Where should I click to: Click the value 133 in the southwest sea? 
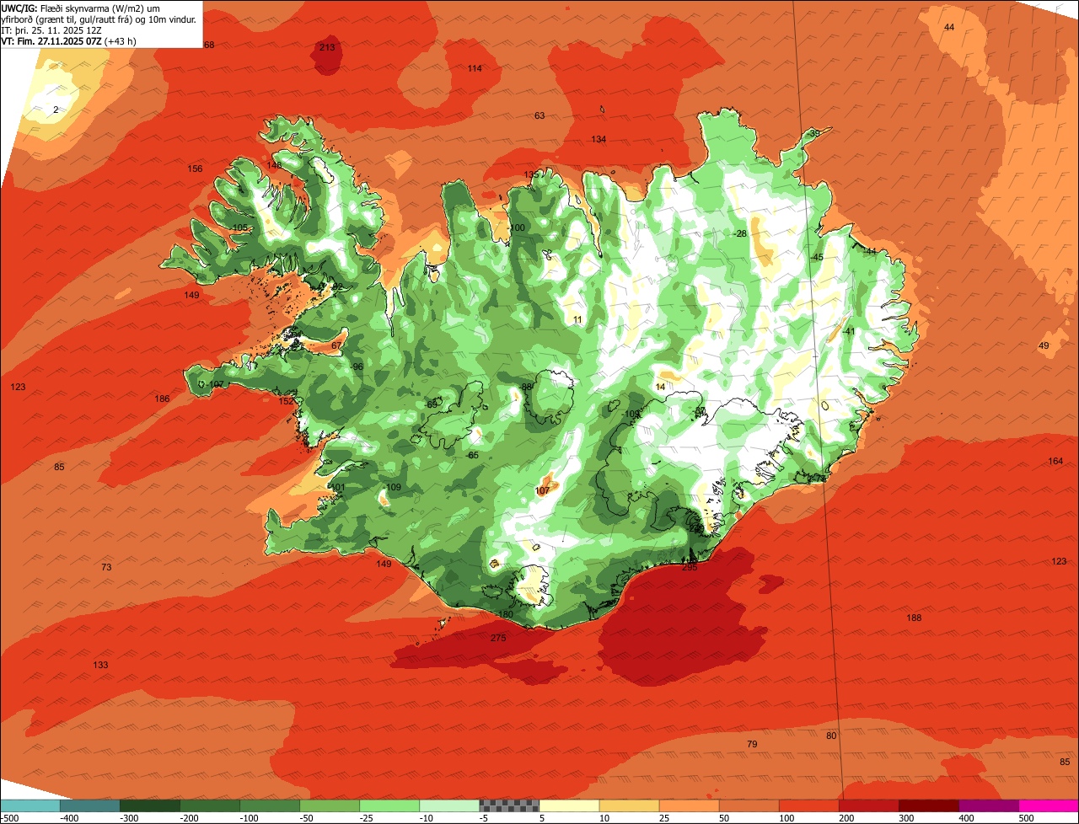tap(100, 665)
